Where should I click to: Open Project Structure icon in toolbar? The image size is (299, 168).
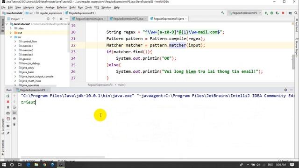(x=290, y=13)
